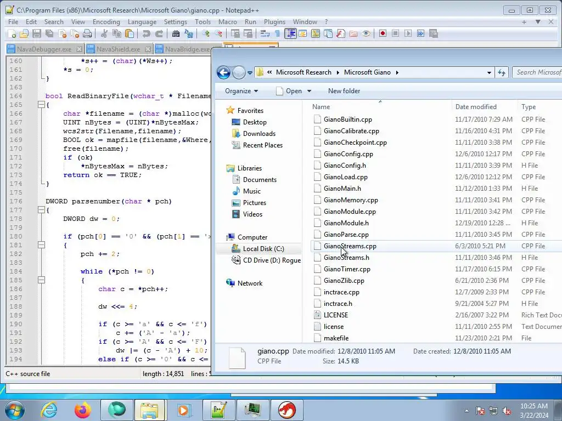The image size is (562, 421).
Task: Open Find with the binoculars icon
Action: point(176,33)
